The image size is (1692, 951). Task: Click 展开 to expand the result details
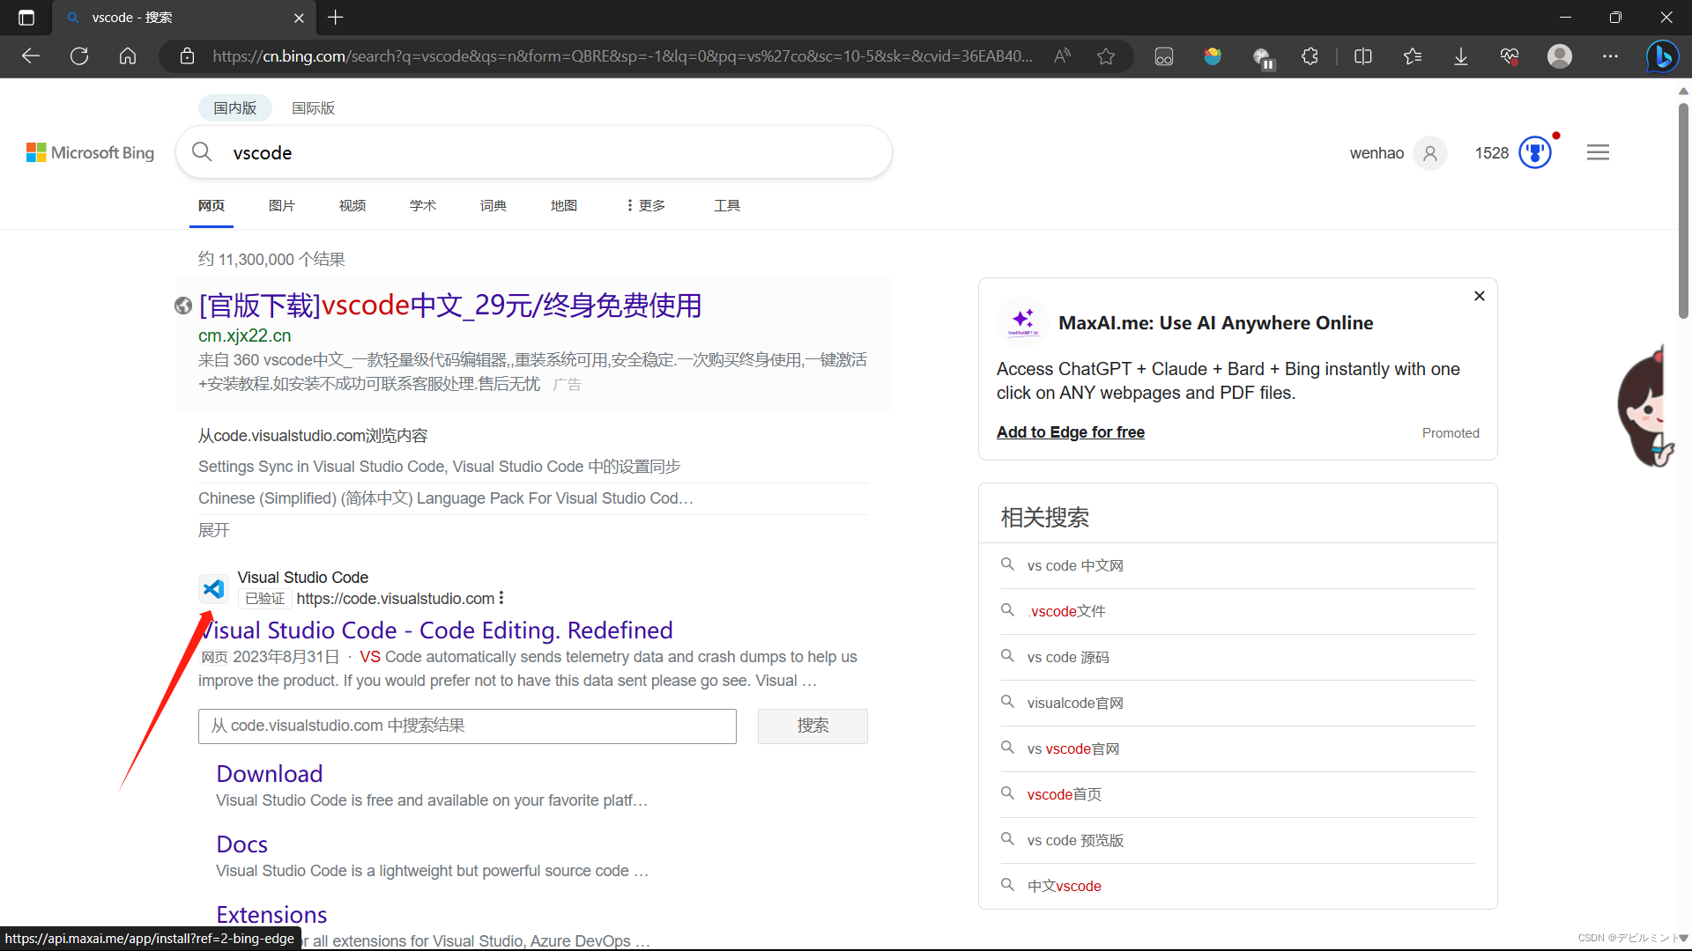pyautogui.click(x=213, y=529)
